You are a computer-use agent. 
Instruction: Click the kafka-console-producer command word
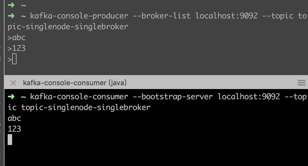(x=79, y=16)
